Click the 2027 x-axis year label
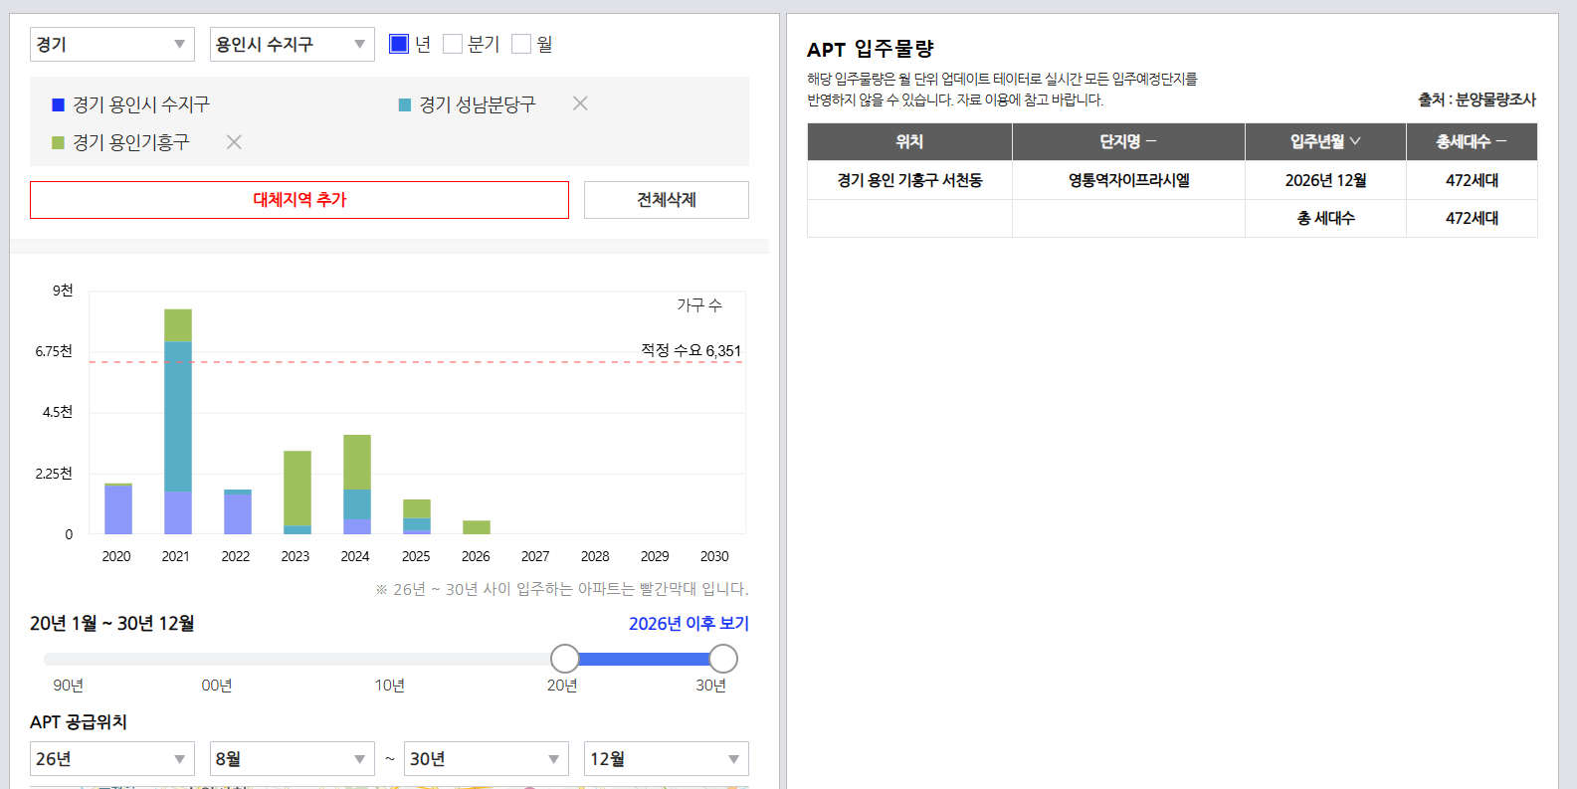1577x789 pixels. [x=535, y=556]
